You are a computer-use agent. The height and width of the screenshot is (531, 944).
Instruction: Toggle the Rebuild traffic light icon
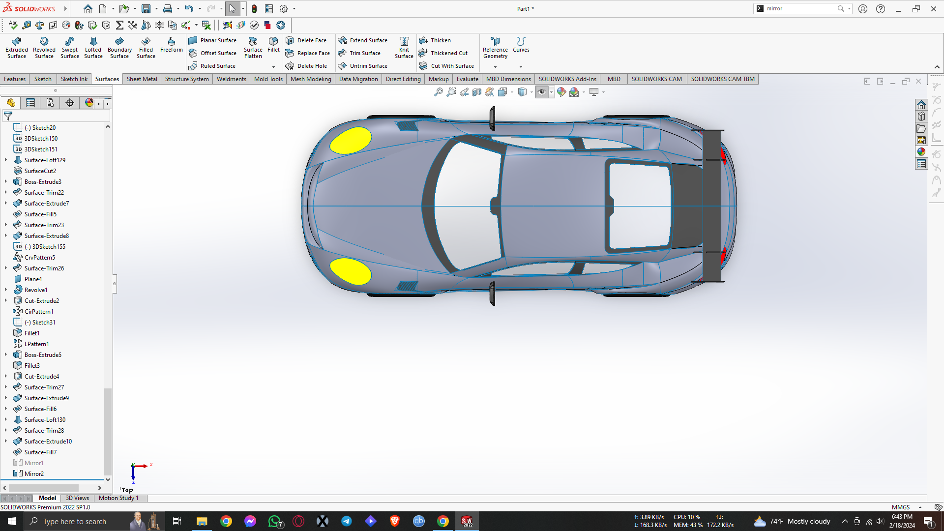tap(254, 9)
